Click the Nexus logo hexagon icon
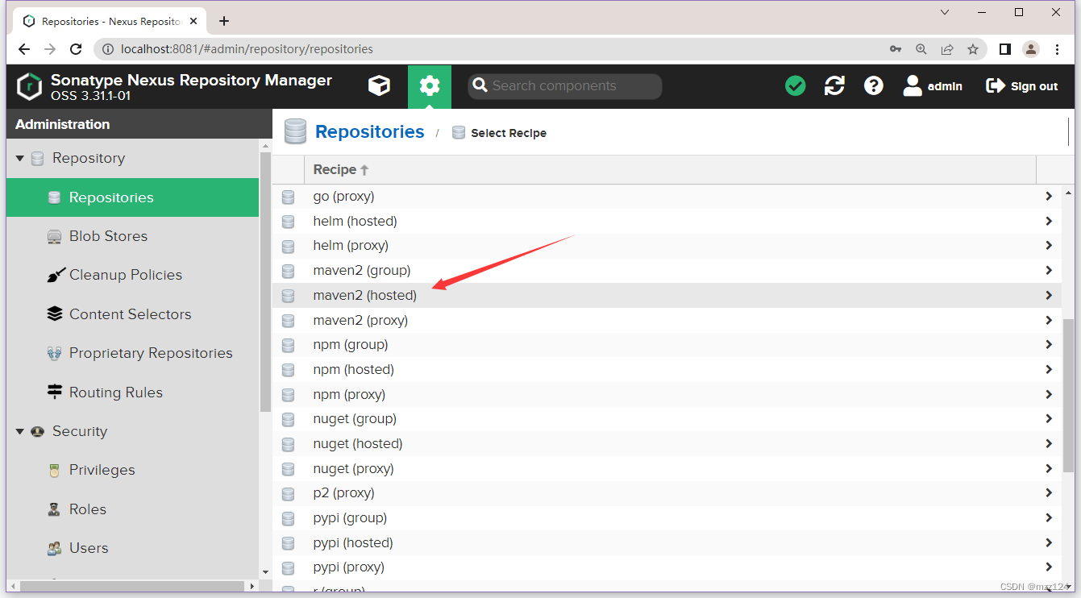This screenshot has height=598, width=1081. 30,86
